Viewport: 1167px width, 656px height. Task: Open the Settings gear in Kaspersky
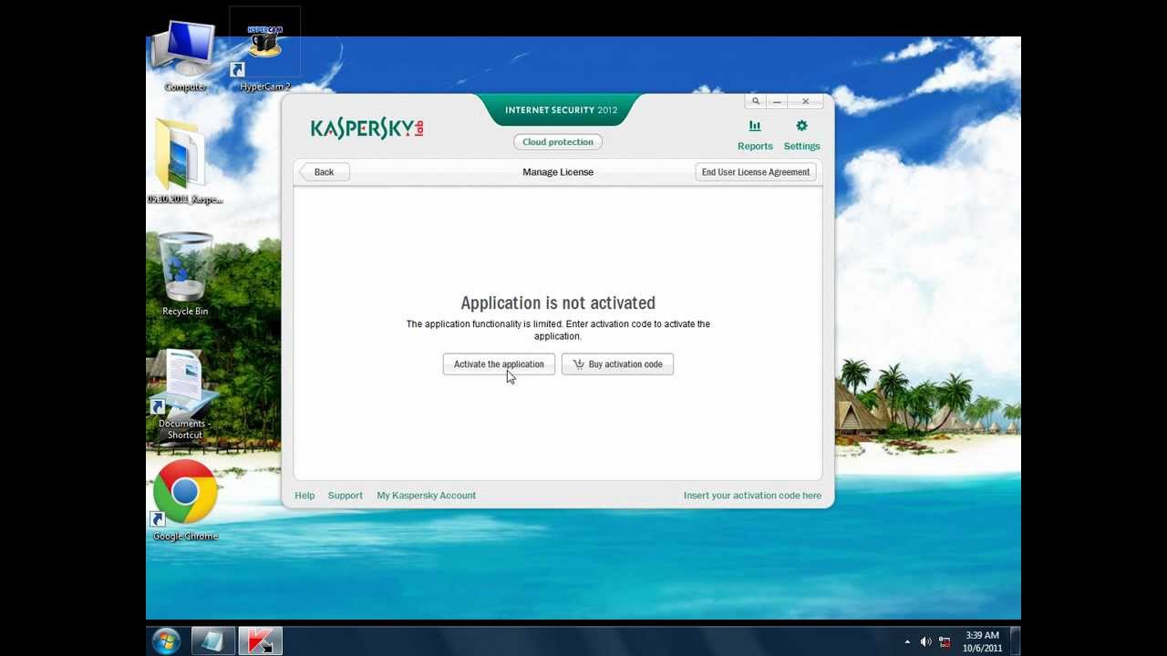pos(801,134)
